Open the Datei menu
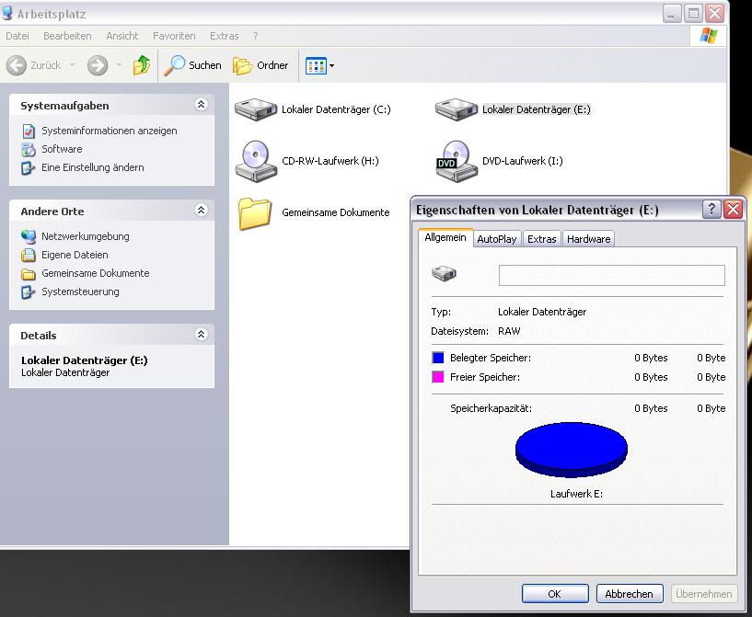 [17, 36]
